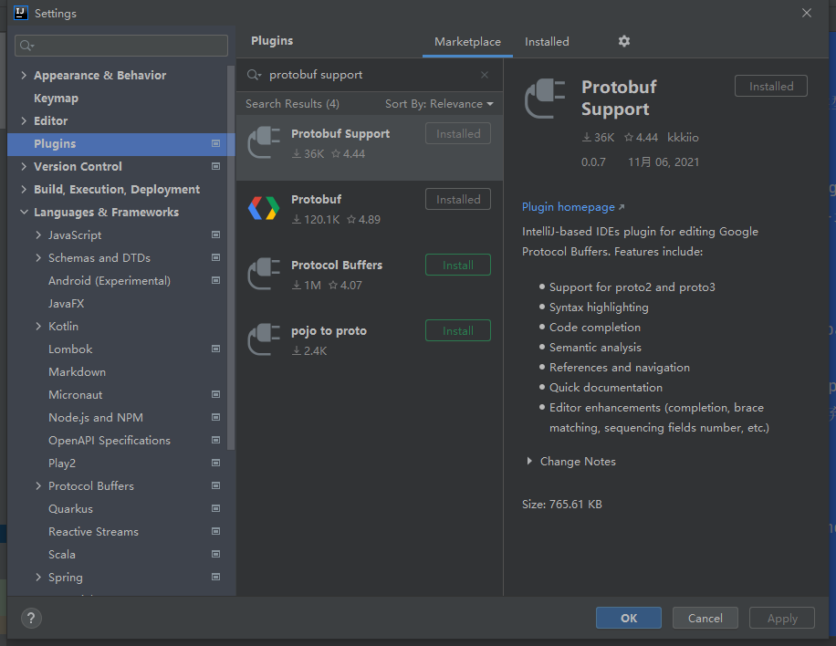Click the settings search field
The width and height of the screenshot is (836, 646).
(x=121, y=46)
